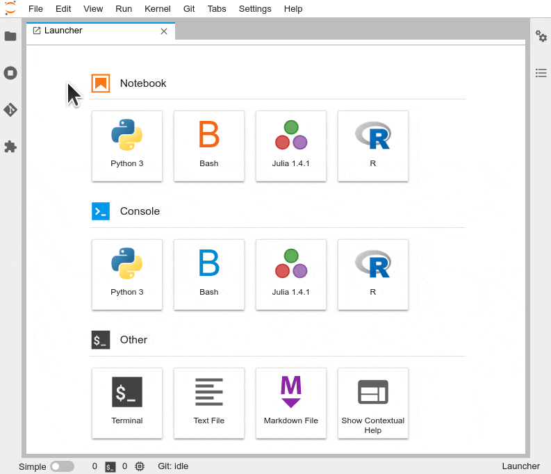Open the Kernel menu
This screenshot has width=551, height=474.
pyautogui.click(x=158, y=9)
